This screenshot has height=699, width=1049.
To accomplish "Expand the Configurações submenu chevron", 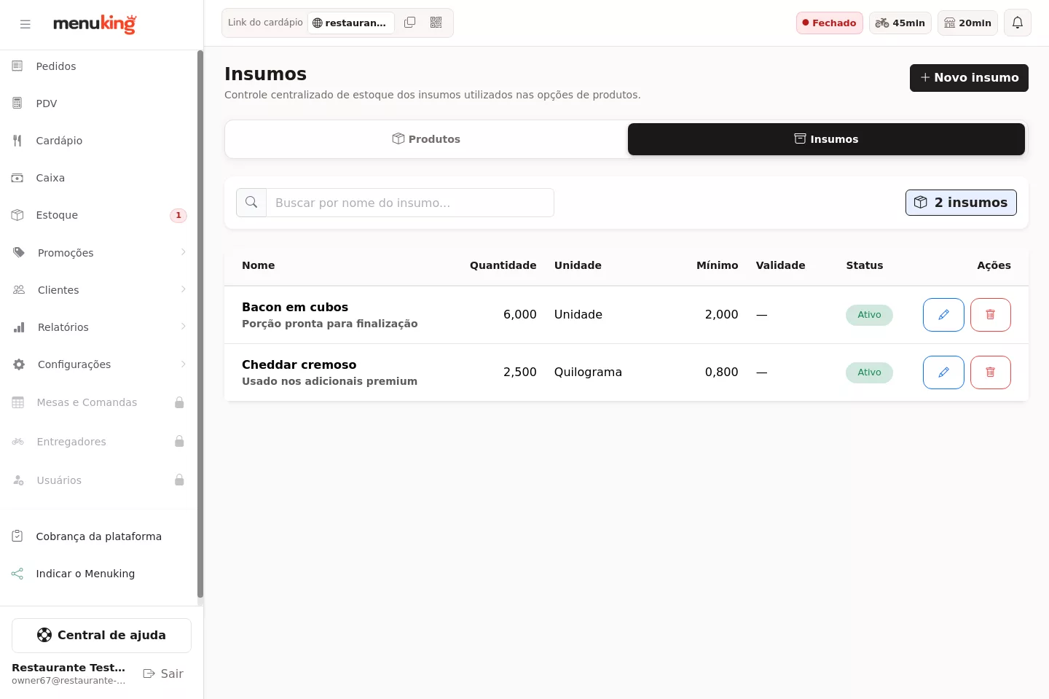I will 183,364.
